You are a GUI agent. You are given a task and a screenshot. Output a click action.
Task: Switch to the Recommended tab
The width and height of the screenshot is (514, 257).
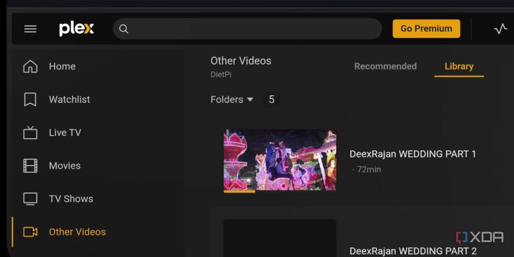pyautogui.click(x=385, y=66)
